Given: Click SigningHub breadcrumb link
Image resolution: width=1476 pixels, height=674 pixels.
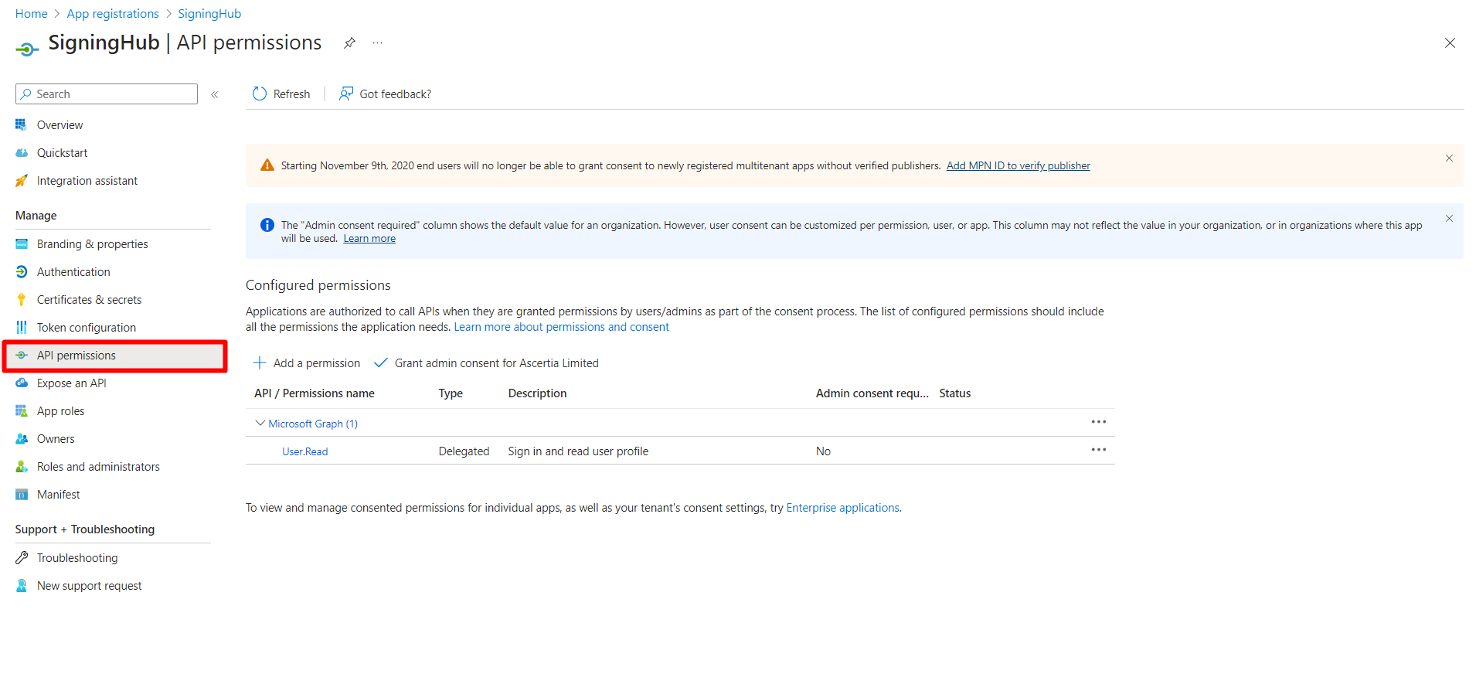Looking at the screenshot, I should (x=209, y=14).
